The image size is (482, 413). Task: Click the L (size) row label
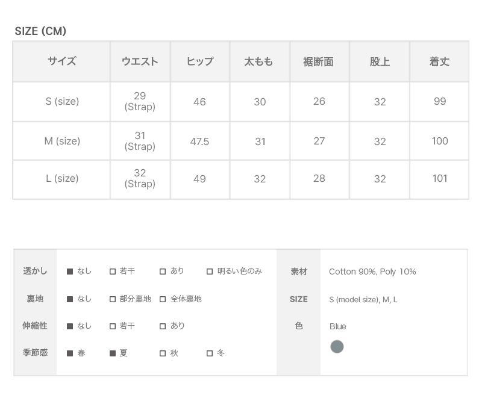(62, 179)
